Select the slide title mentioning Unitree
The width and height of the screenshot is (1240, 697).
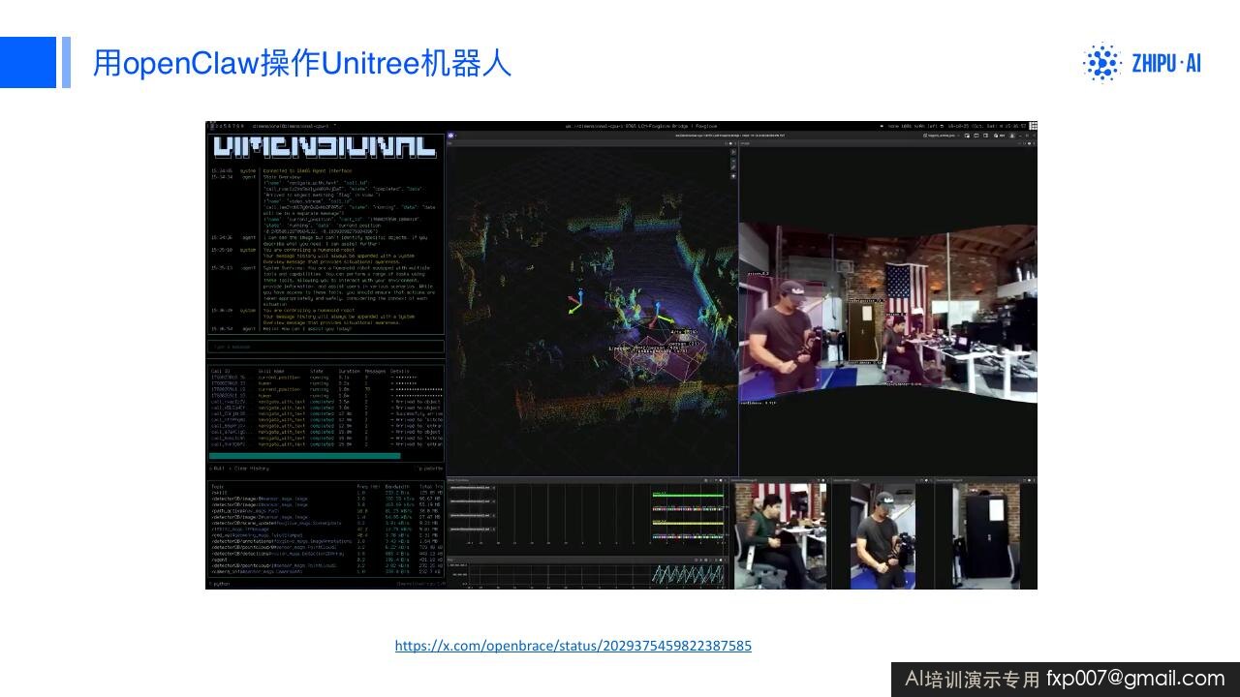click(302, 64)
